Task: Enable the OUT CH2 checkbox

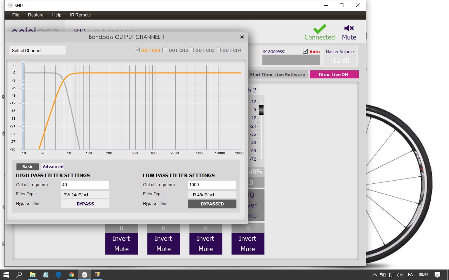Action: tap(165, 50)
